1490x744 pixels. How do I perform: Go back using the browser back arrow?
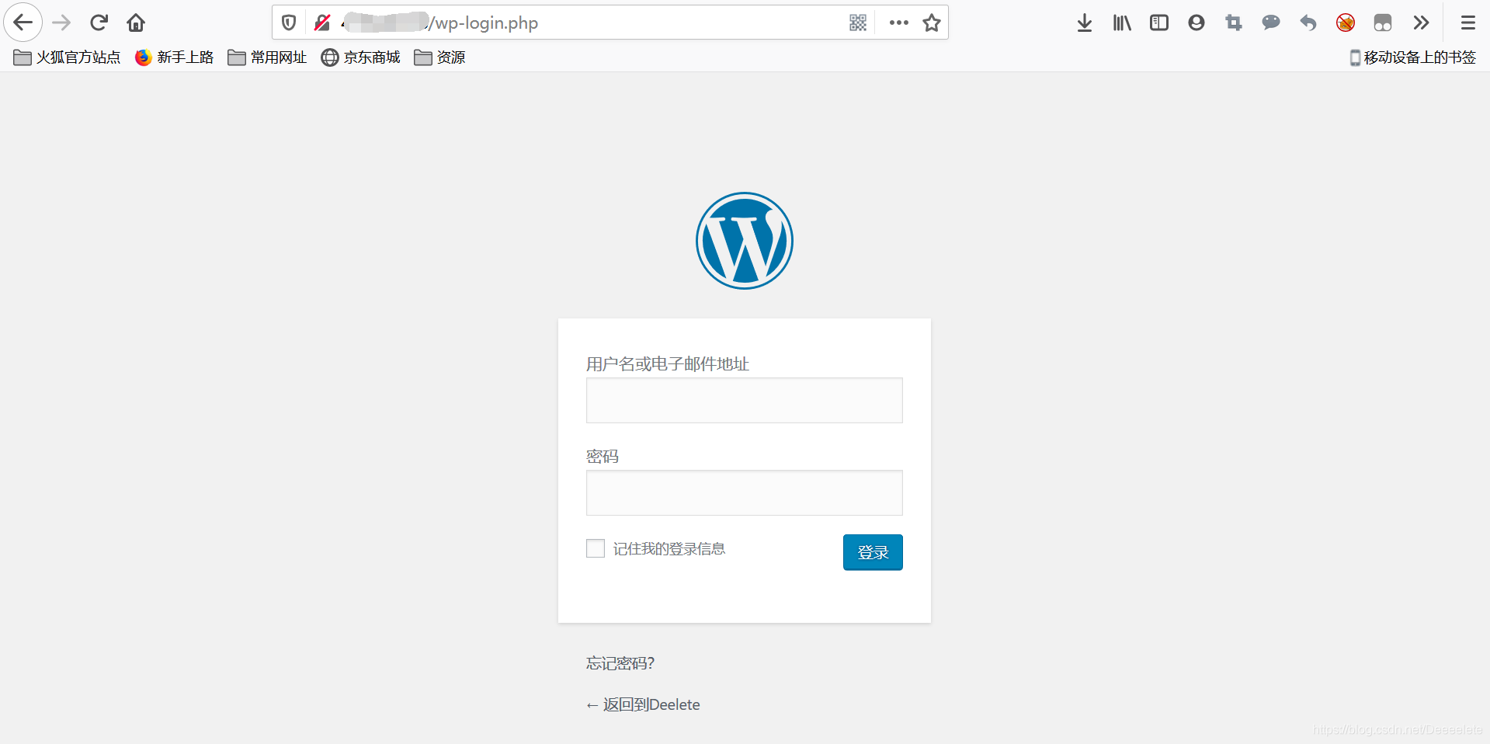[x=23, y=23]
